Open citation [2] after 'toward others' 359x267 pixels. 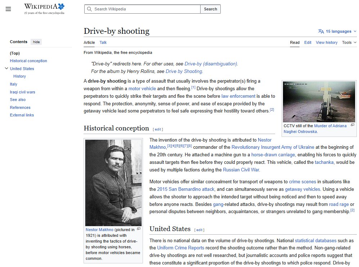point(272,110)
